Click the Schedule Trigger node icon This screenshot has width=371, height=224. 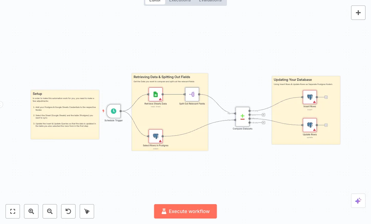[113, 111]
